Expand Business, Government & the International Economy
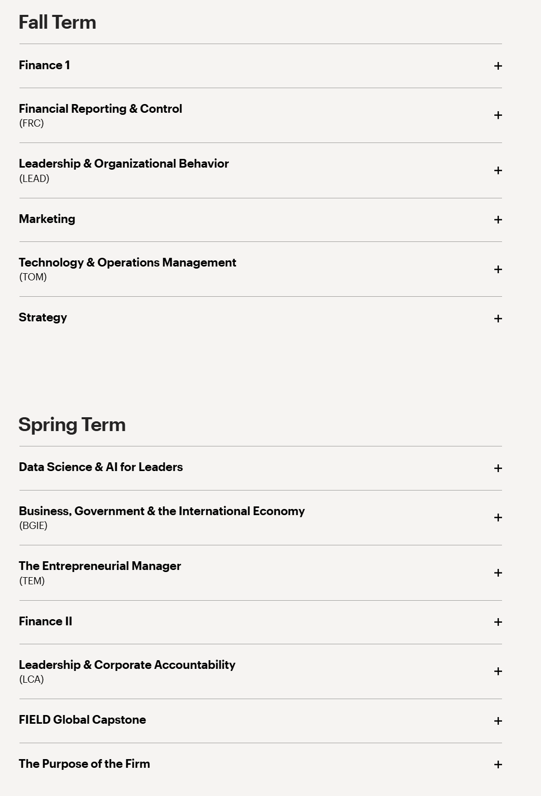Image resolution: width=541 pixels, height=796 pixels. [497, 518]
